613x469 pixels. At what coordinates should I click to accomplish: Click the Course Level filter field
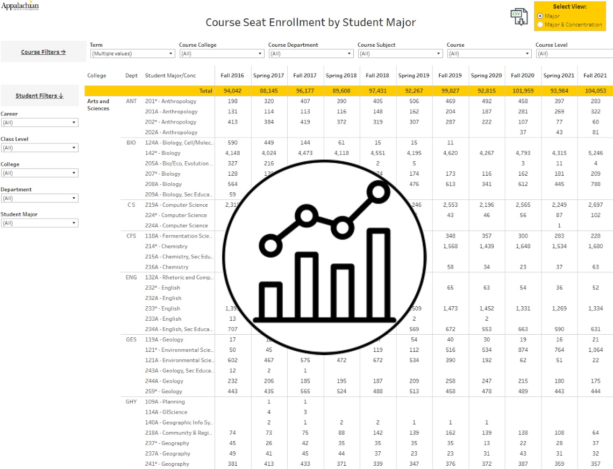[574, 54]
